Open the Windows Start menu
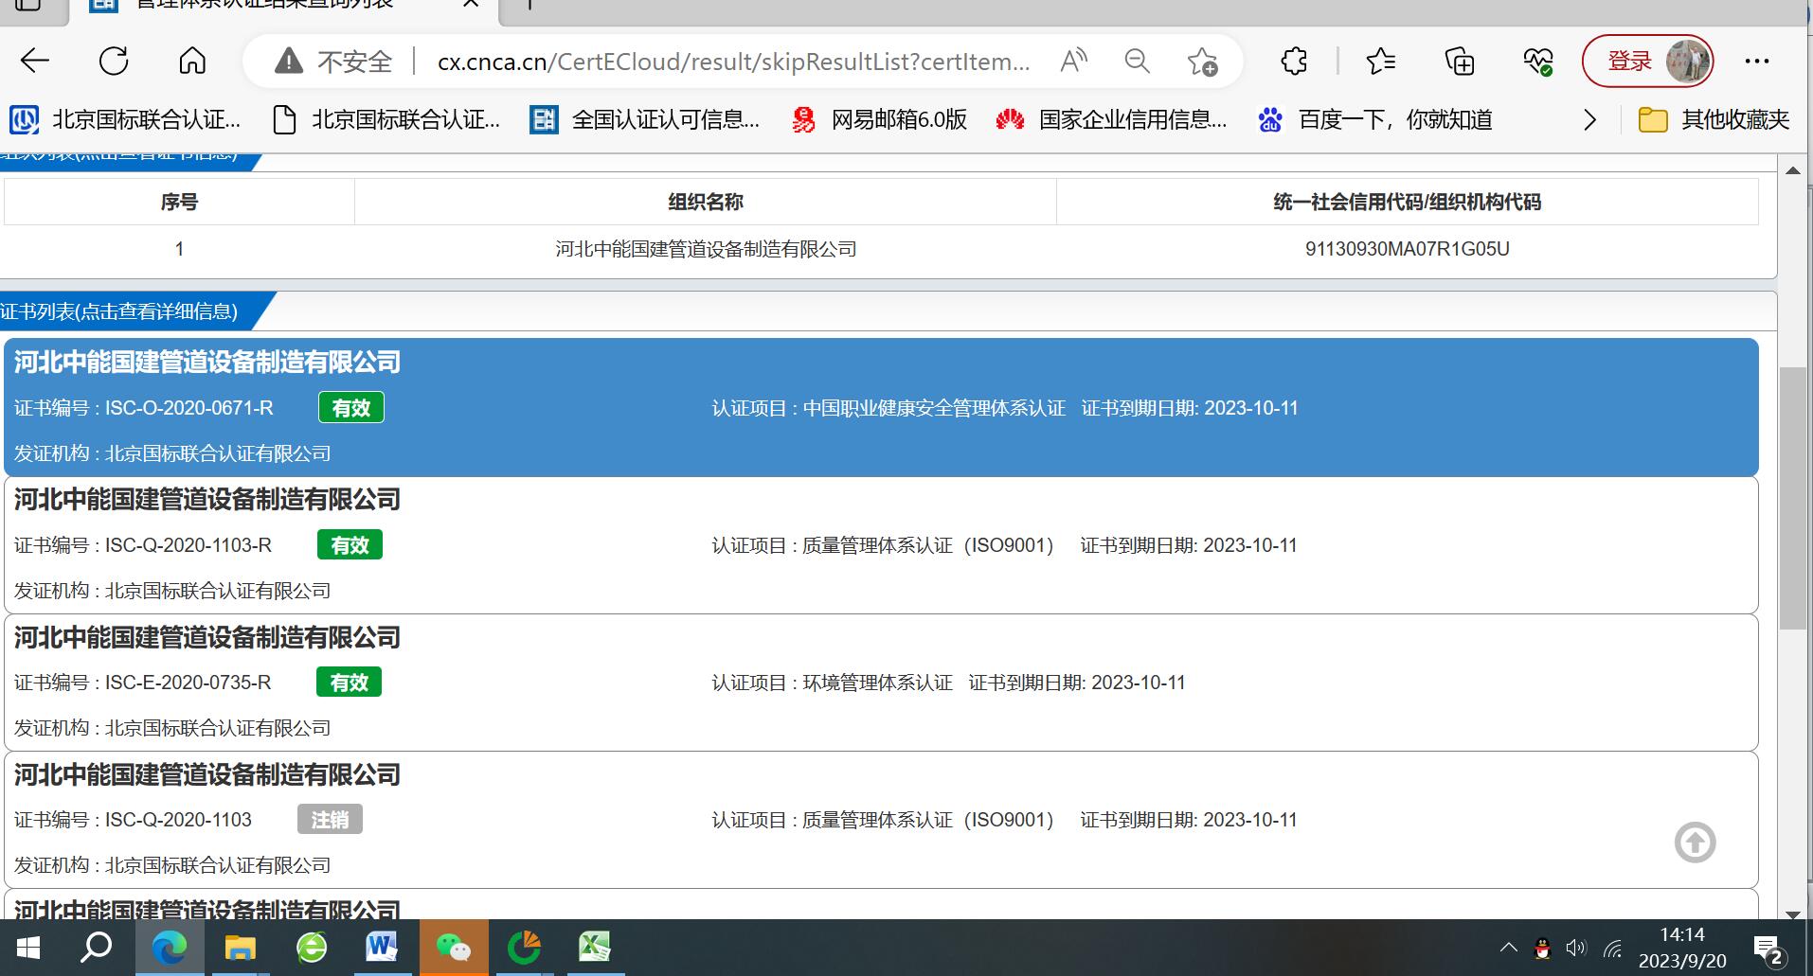 (x=27, y=947)
